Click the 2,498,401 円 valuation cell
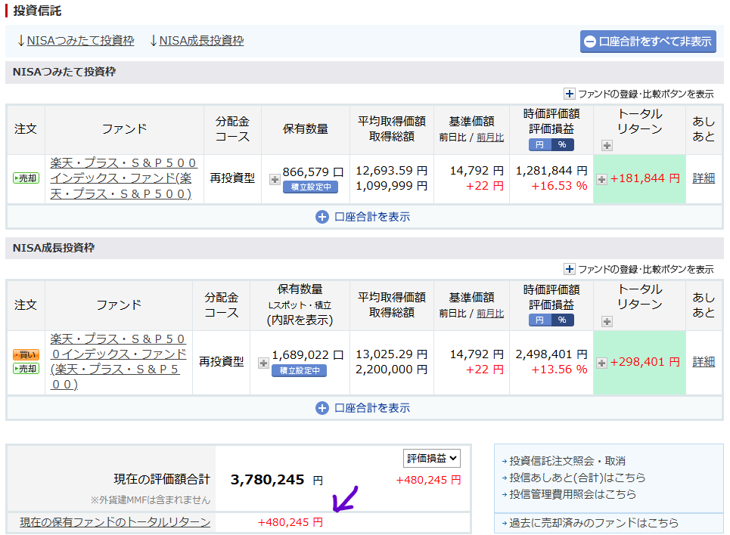The height and width of the screenshot is (535, 730). click(x=551, y=354)
